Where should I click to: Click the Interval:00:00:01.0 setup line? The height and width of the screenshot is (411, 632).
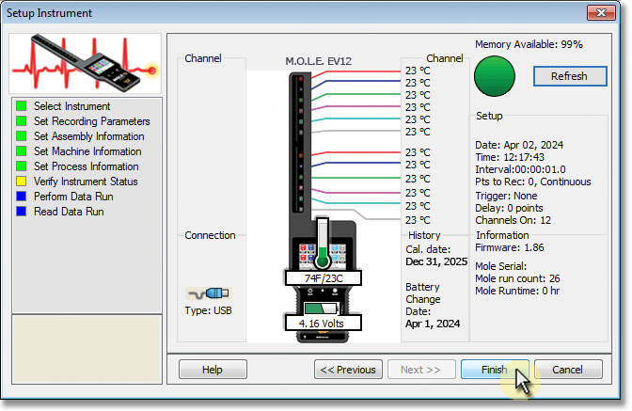point(520,169)
